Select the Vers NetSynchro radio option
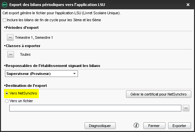The width and height of the screenshot is (195, 132). (x=7, y=93)
